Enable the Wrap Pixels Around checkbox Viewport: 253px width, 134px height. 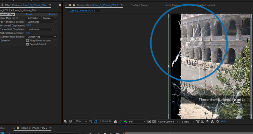27,41
